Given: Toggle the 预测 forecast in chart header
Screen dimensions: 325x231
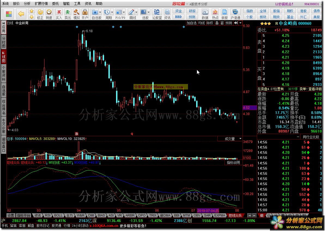Looking at the screenshot, I should (x=229, y=23).
